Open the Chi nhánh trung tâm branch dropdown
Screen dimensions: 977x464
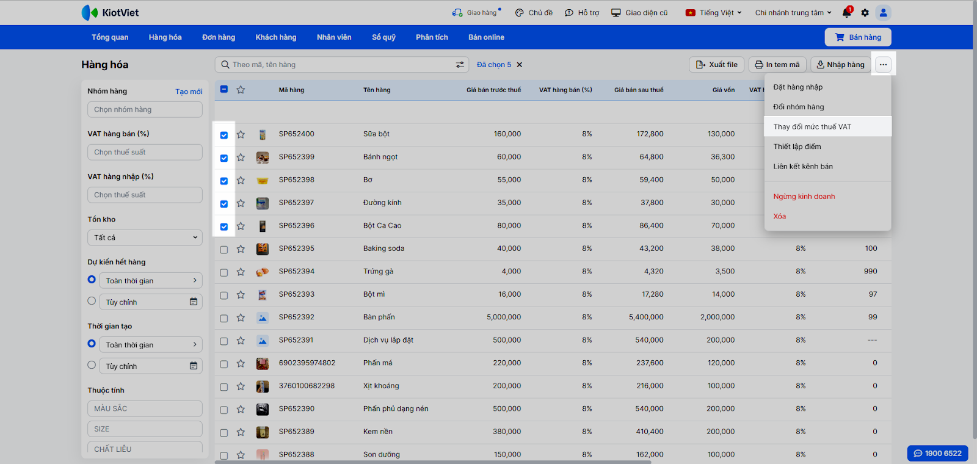coord(793,13)
